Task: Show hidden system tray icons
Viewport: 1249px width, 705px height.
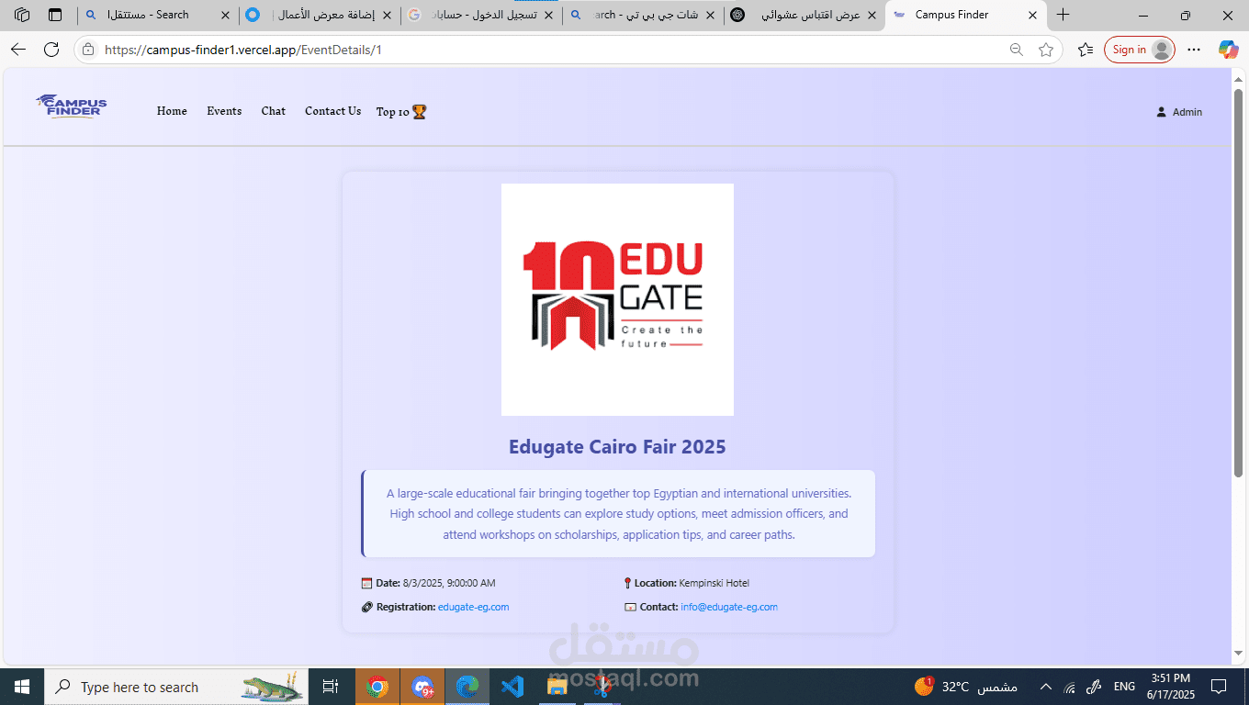Action: tap(1045, 687)
